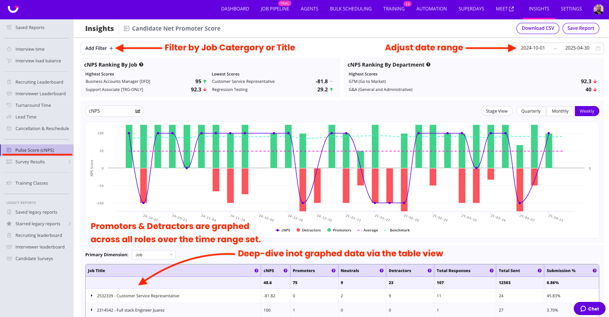Switch chart to Weekly view

point(587,111)
